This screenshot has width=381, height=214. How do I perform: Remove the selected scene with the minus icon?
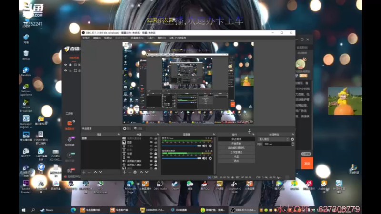[89, 172]
